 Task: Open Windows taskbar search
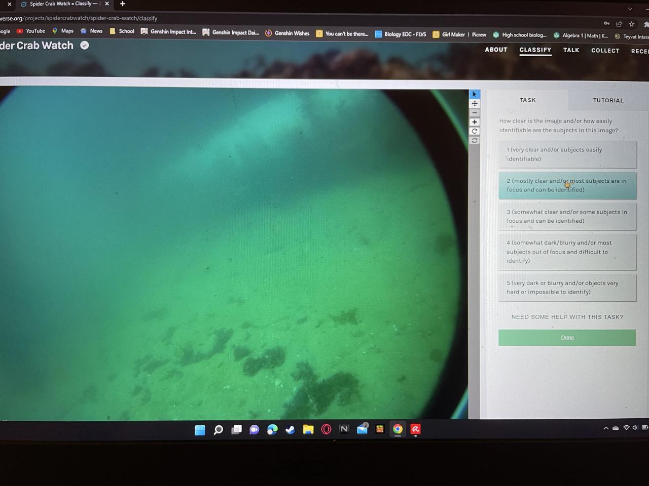tap(219, 430)
